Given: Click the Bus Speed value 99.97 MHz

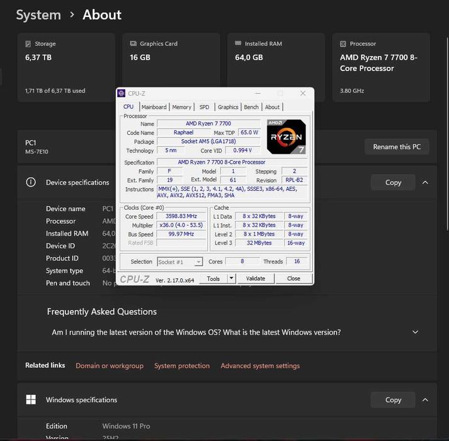Looking at the screenshot, I should click(181, 234).
